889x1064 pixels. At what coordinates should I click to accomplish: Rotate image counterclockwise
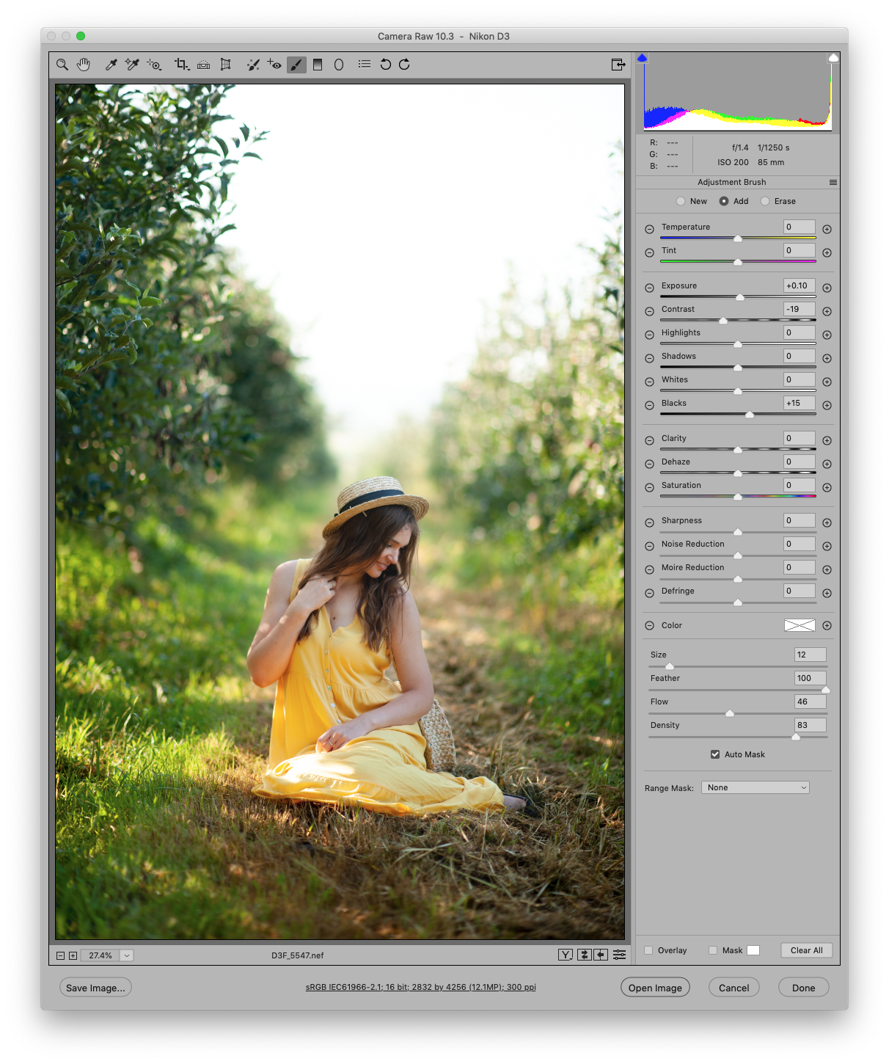point(385,65)
